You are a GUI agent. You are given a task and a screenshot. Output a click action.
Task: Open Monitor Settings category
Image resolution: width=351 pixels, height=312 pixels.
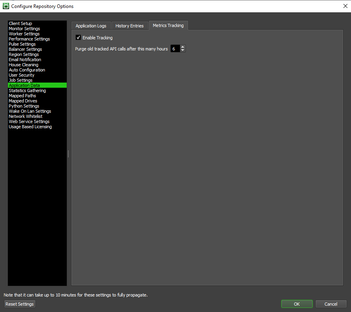[x=37, y=29]
